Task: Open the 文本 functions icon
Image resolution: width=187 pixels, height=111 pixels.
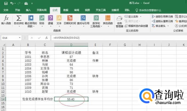Action: click(x=59, y=18)
